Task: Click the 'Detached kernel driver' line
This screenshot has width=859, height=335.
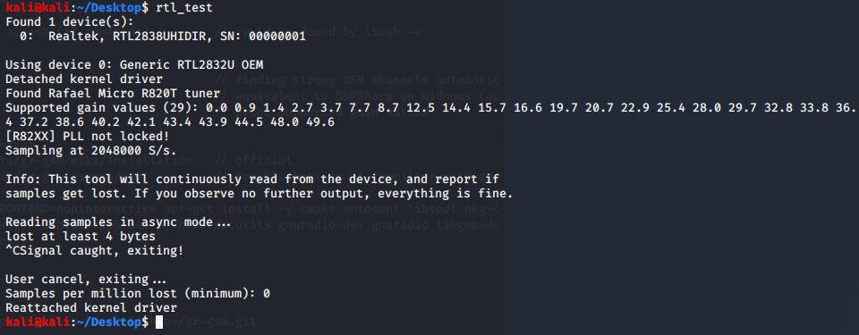Action: click(x=84, y=80)
